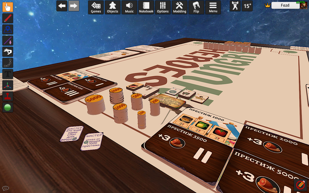
Task: Select the red Snap stamp tool
Action: (x=8, y=96)
